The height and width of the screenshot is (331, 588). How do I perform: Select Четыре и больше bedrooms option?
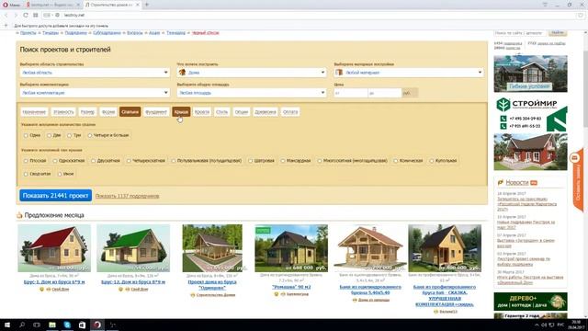pyautogui.click(x=90, y=135)
